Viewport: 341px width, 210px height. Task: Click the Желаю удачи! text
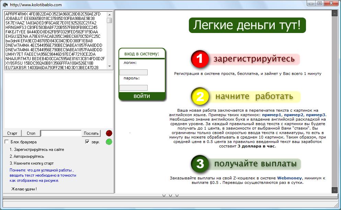[24, 189]
